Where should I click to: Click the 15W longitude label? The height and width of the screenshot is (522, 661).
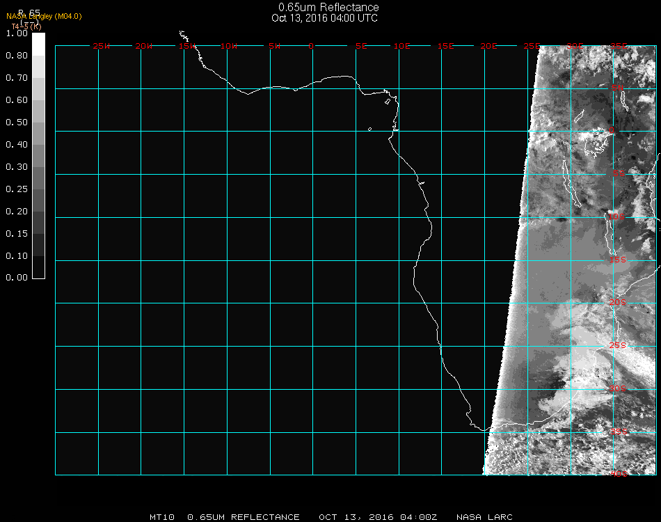pos(186,46)
